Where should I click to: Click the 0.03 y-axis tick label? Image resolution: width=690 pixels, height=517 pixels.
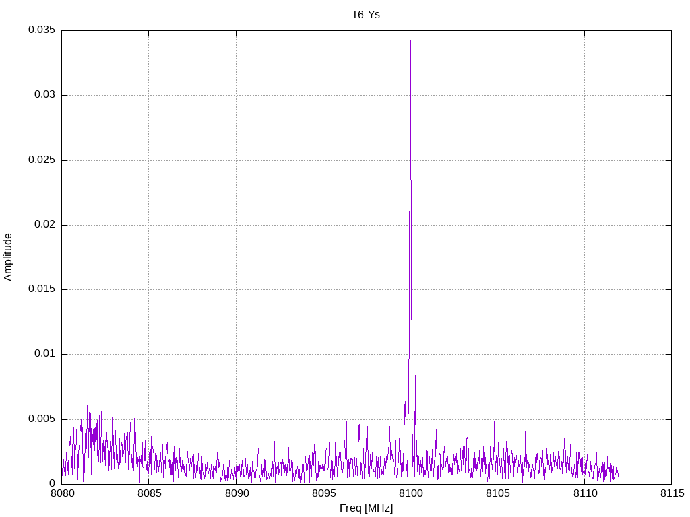[x=45, y=94]
